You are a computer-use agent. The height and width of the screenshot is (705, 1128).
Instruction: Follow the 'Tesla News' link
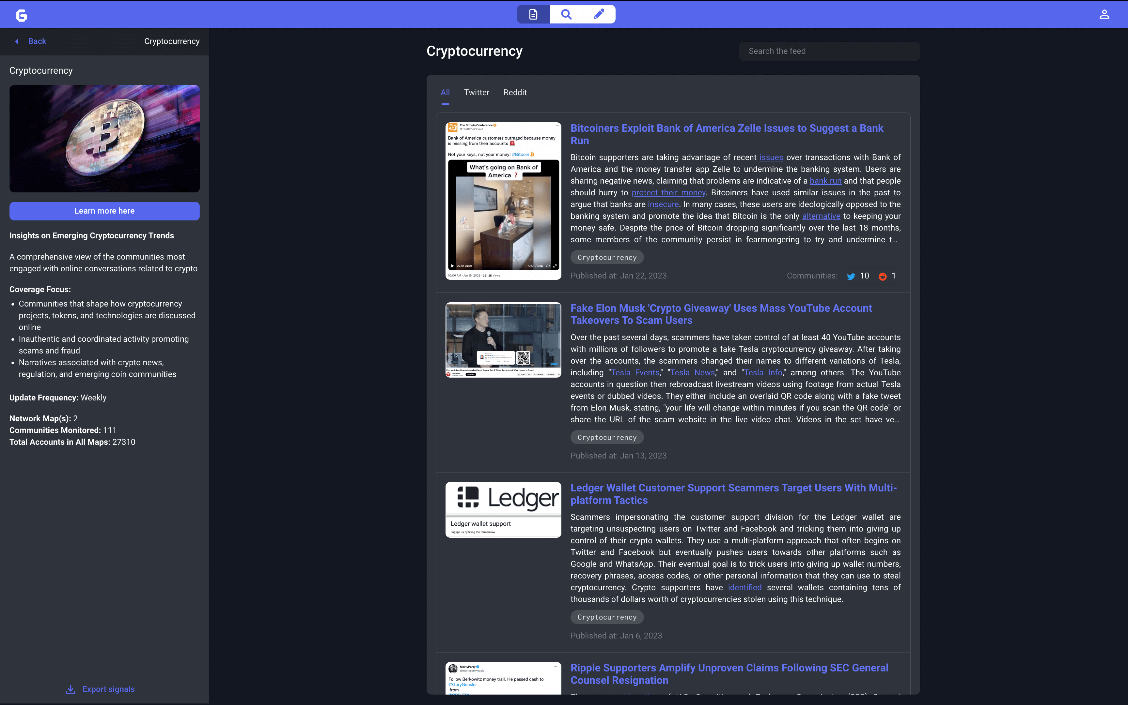click(693, 372)
